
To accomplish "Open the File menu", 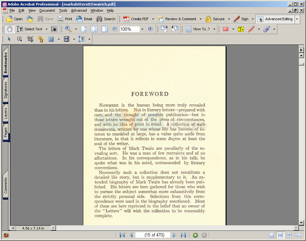I will pos(12,10).
